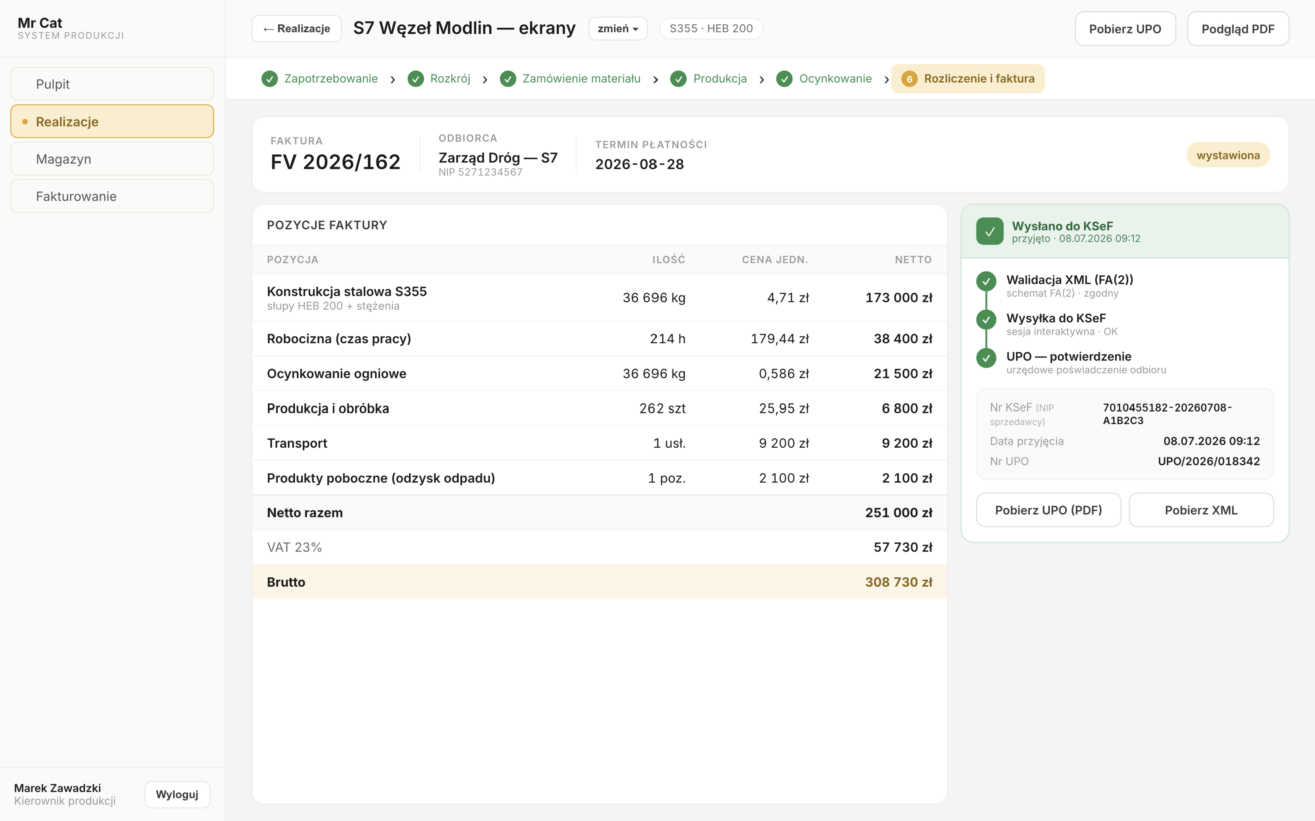Click the step 6 badge on Rozliczenie i faktura
Image resolution: width=1315 pixels, height=821 pixels.
[x=910, y=79]
